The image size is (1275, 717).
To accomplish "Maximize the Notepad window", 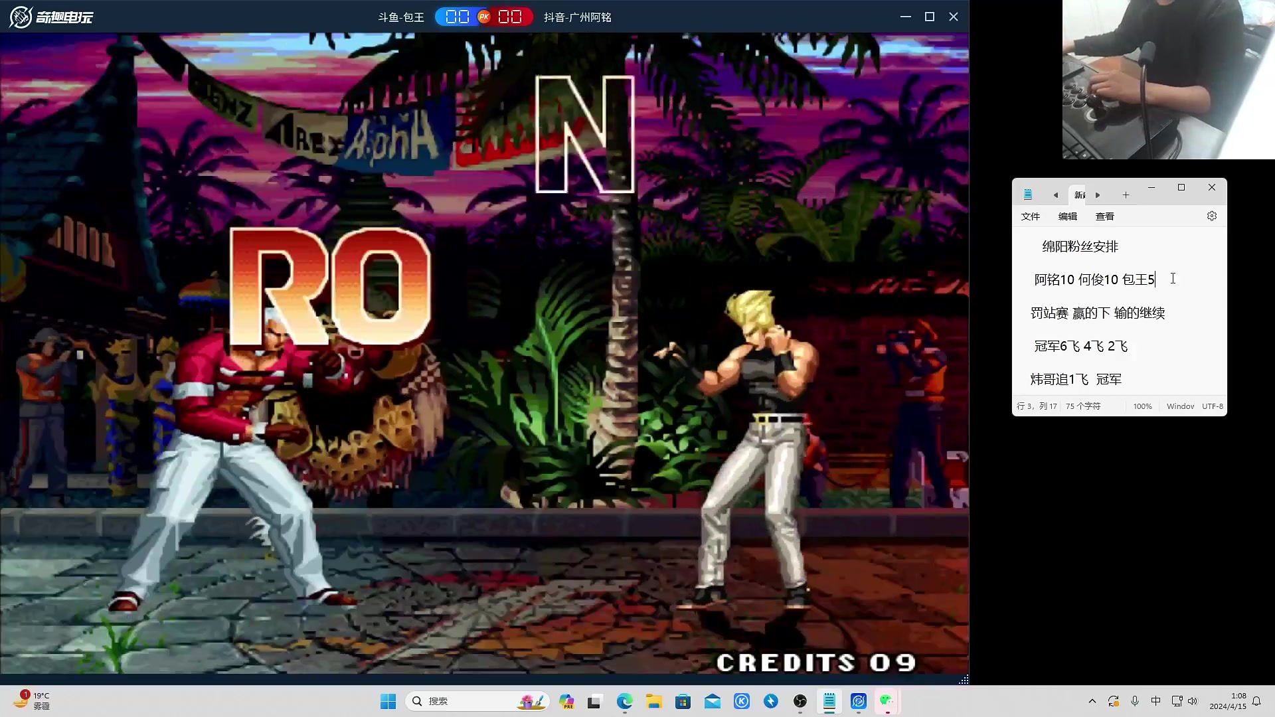I will [x=1181, y=188].
